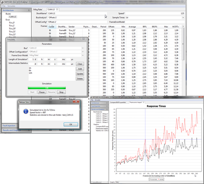Screen dimensions: 204x184
Task: Close the 'CAN LS' tab using its icon
Action: (57, 10)
